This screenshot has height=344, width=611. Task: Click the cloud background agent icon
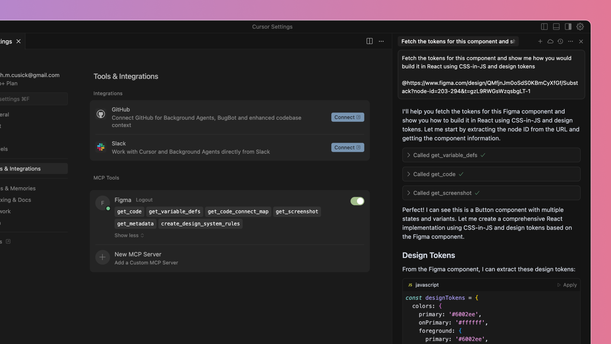tap(550, 41)
